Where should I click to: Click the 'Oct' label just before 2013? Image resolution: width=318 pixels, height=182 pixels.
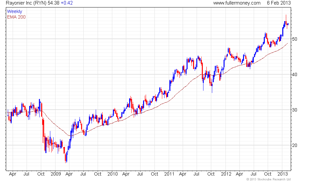(x=268, y=174)
